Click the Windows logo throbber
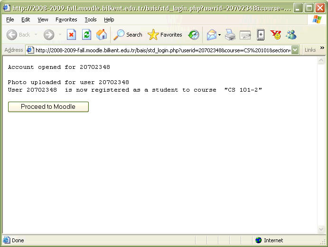 [x=317, y=19]
